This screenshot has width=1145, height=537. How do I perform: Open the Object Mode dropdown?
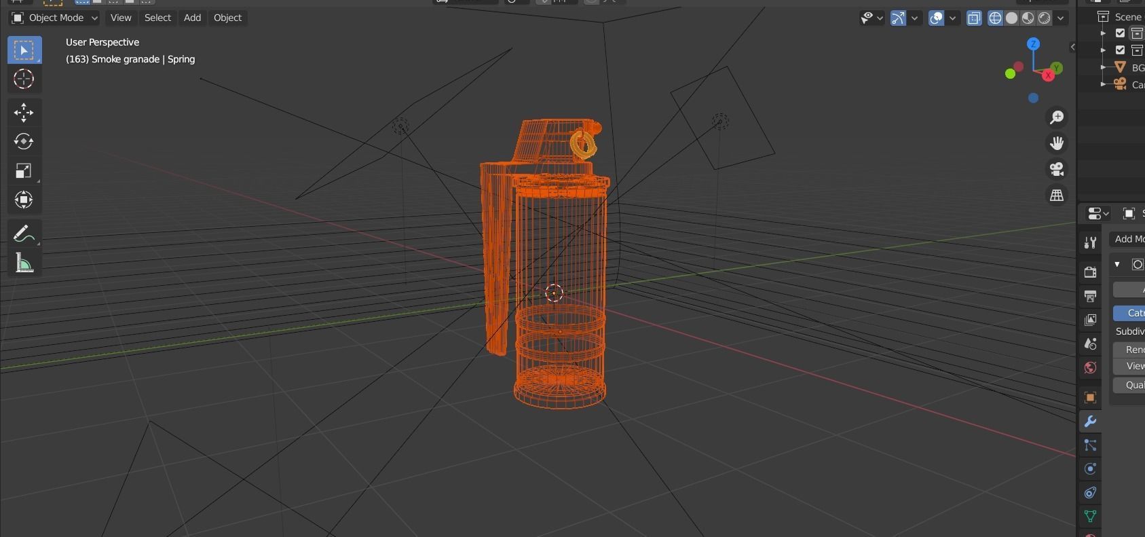click(x=54, y=18)
